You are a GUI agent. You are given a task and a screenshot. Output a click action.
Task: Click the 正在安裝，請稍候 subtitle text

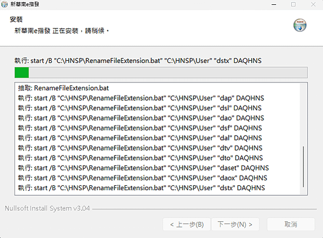61,31
